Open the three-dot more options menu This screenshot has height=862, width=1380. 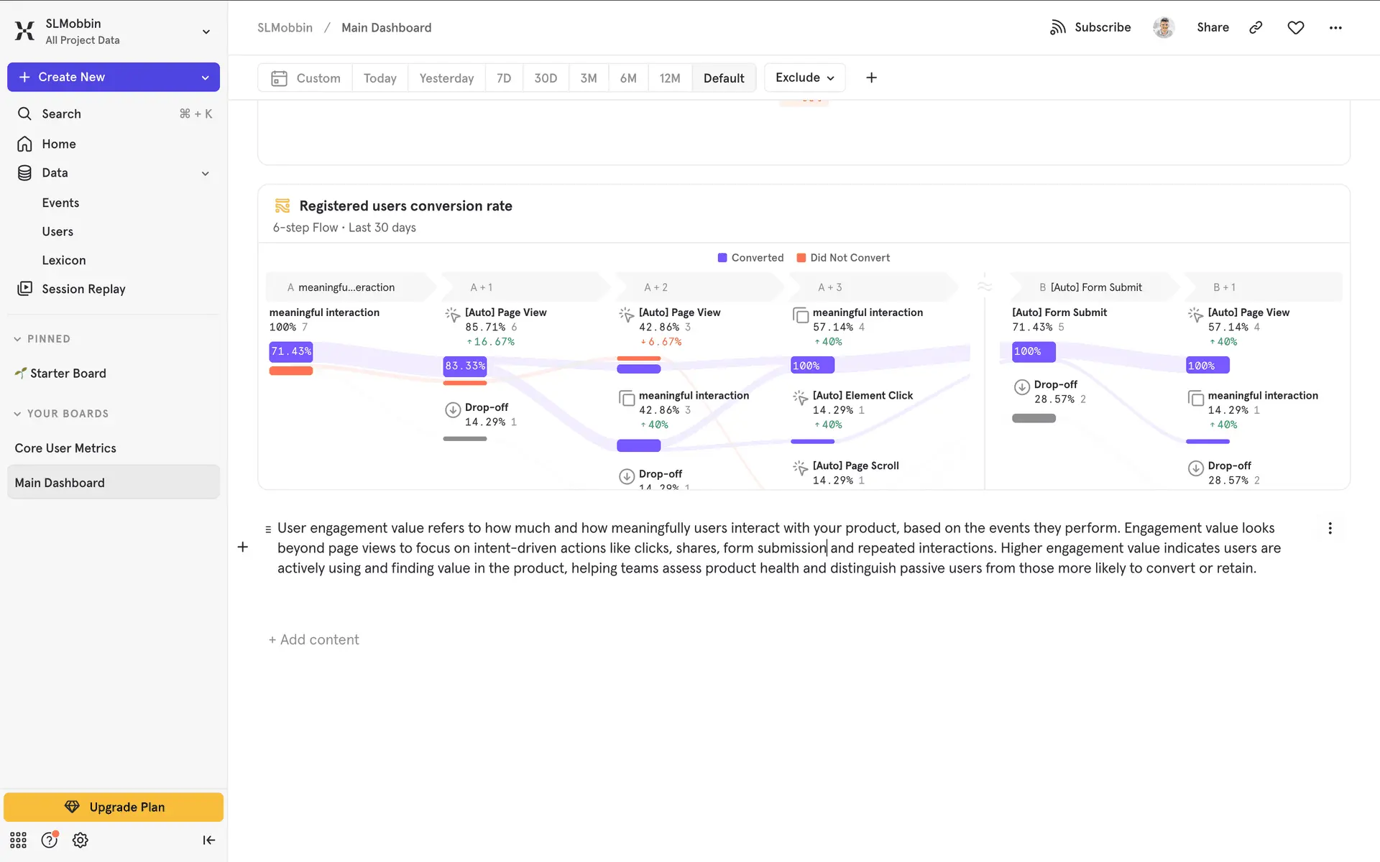(x=1335, y=27)
